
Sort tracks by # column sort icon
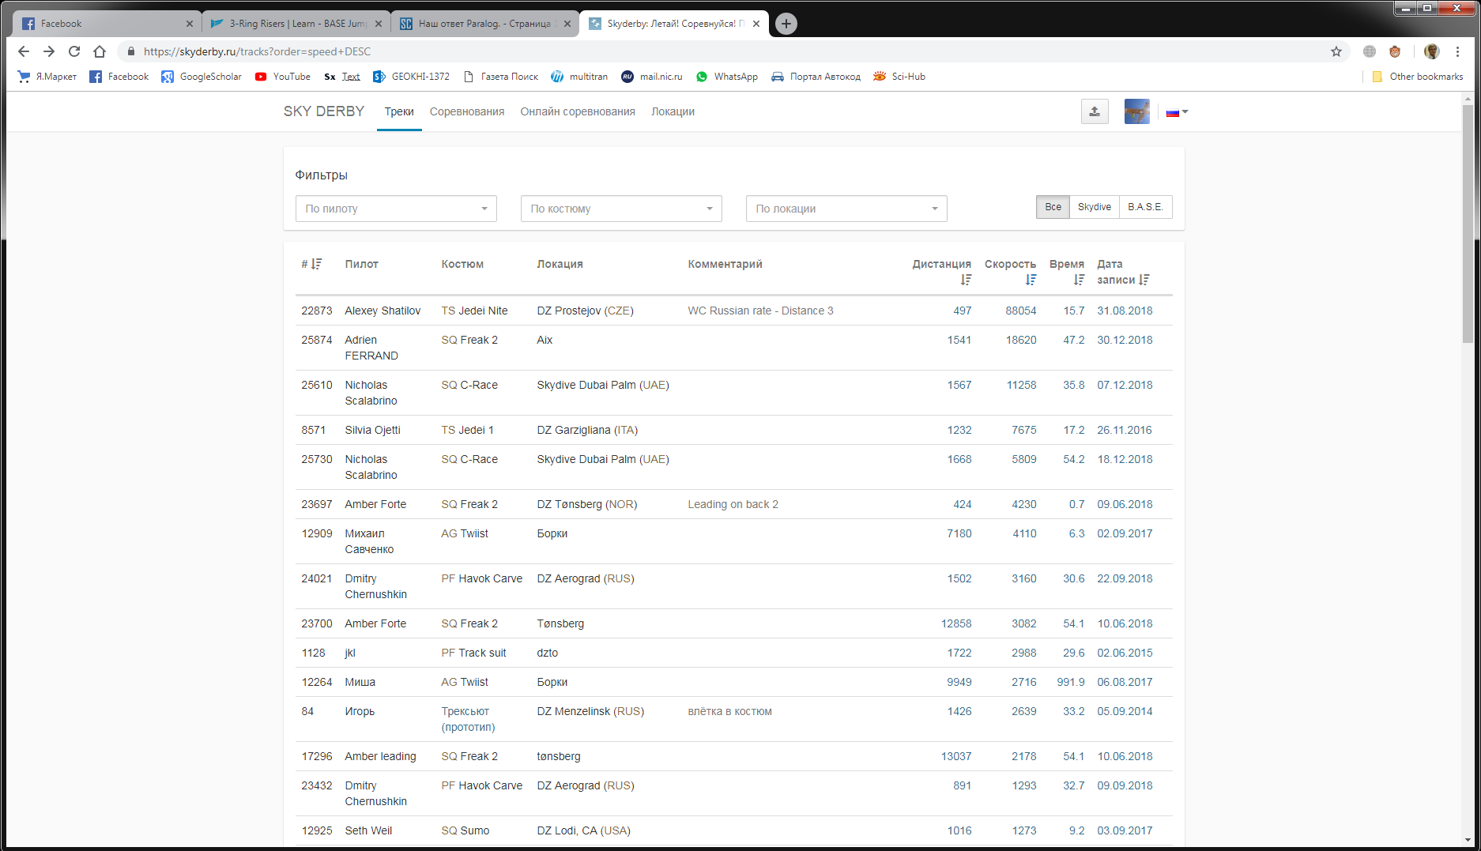click(x=317, y=264)
